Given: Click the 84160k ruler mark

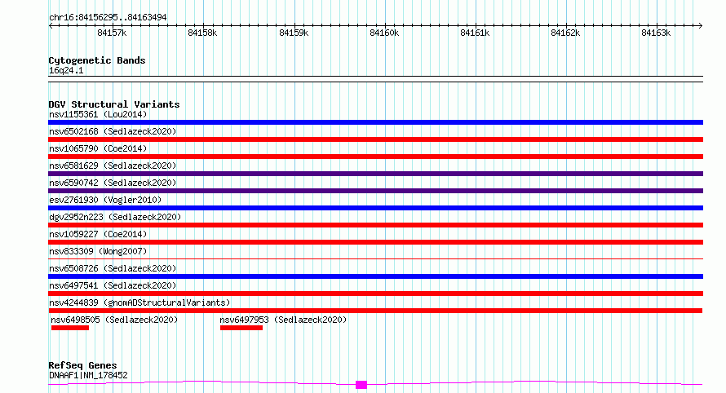Looking at the screenshot, I should point(384,33).
